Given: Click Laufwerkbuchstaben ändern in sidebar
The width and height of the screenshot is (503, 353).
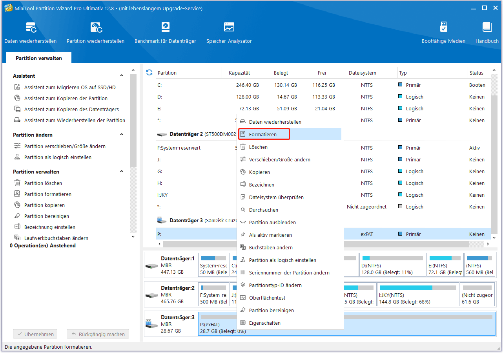Looking at the screenshot, I should (51, 238).
